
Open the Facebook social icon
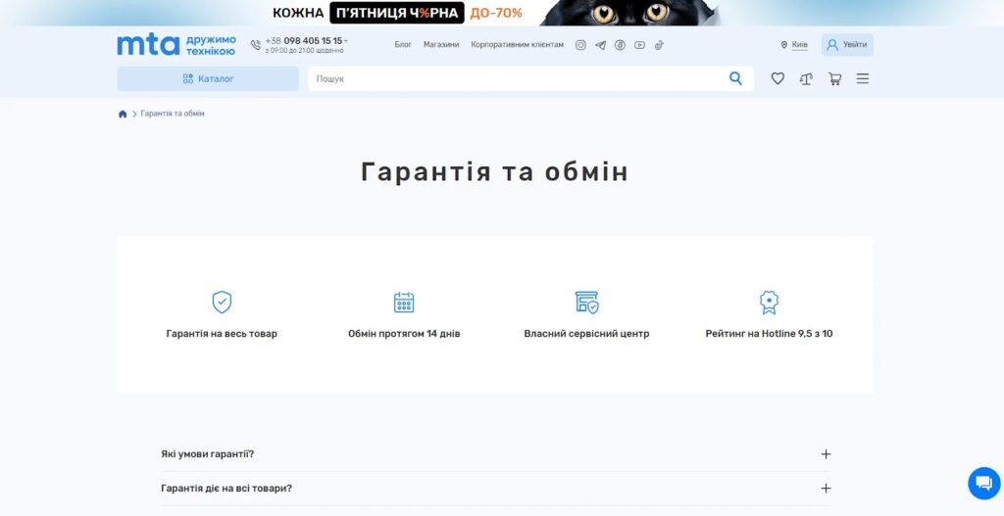(620, 45)
